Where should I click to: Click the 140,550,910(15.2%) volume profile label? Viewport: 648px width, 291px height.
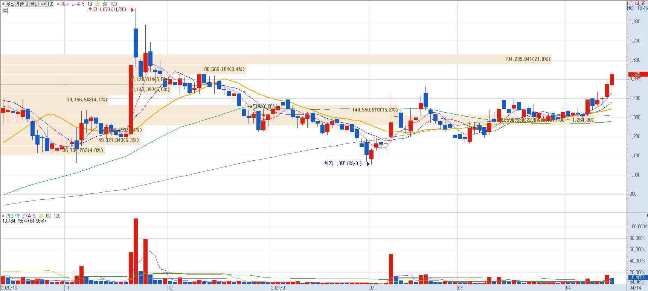[375, 110]
